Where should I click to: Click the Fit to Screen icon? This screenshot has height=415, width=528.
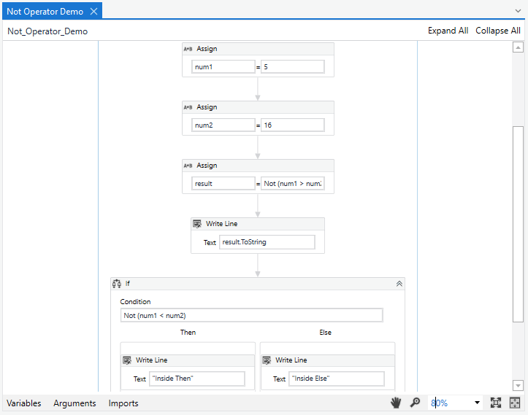click(x=496, y=403)
